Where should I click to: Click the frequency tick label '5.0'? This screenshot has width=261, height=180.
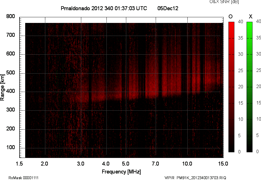coord(125,164)
